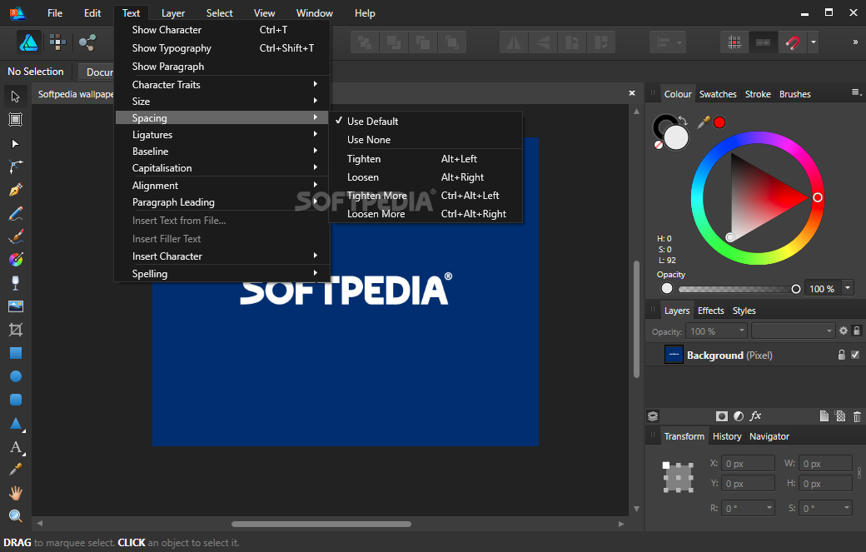The width and height of the screenshot is (866, 552).
Task: Select the Rectangle shape tool
Action: pos(16,353)
